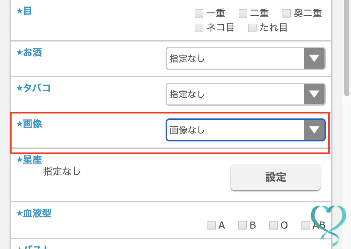Image resolution: width=351 pixels, height=249 pixels.
Task: Enable the 奥二重 option
Action: [286, 13]
